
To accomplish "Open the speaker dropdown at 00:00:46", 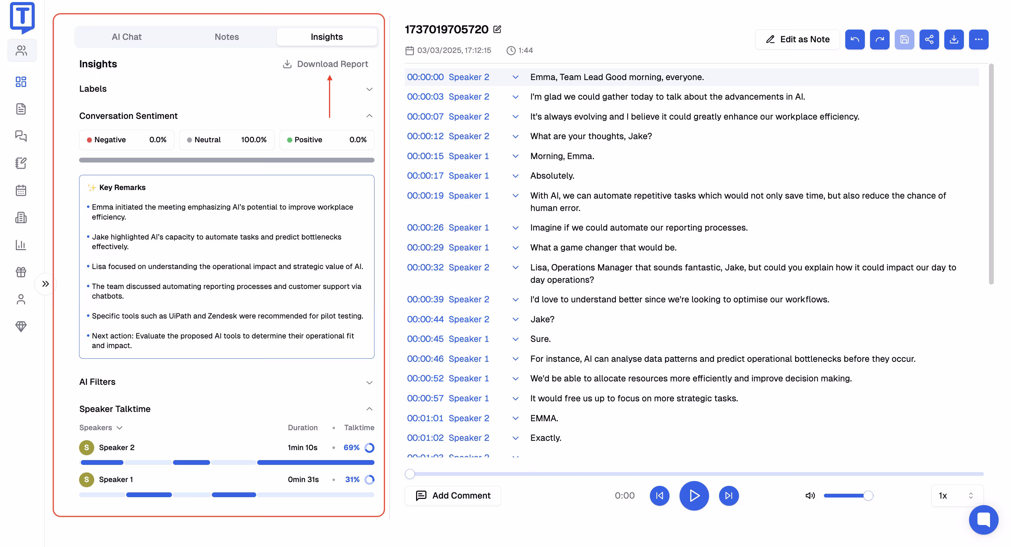I will point(516,359).
